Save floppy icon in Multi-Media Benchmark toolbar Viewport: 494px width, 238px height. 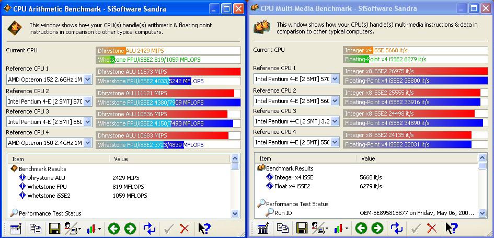pos(302,228)
